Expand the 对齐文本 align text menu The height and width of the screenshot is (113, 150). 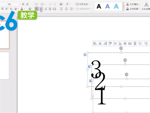(82, 4)
